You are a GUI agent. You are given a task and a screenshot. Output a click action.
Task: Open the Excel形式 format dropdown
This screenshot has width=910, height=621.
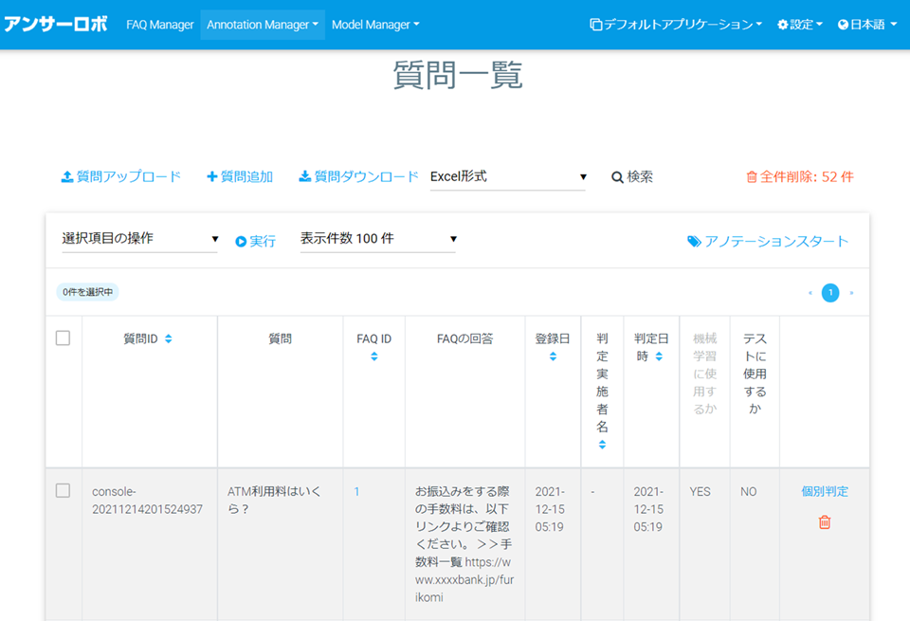[508, 177]
